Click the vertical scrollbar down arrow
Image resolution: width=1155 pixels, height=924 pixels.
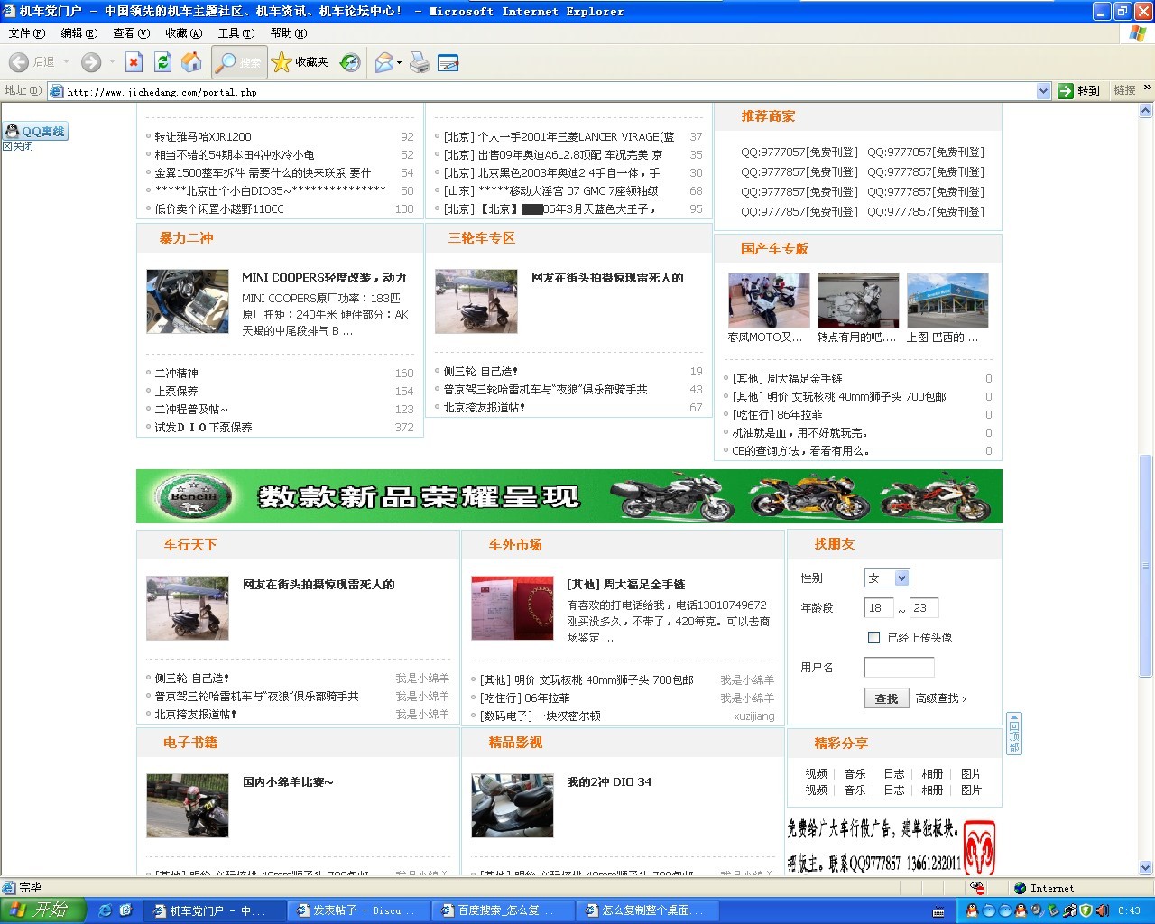[1146, 868]
